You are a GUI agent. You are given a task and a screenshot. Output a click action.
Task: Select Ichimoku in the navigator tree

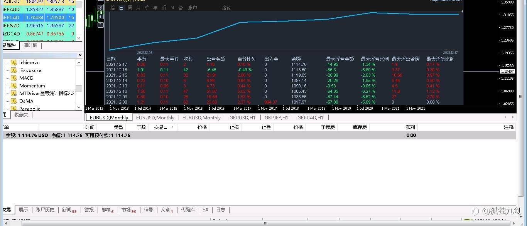29,62
